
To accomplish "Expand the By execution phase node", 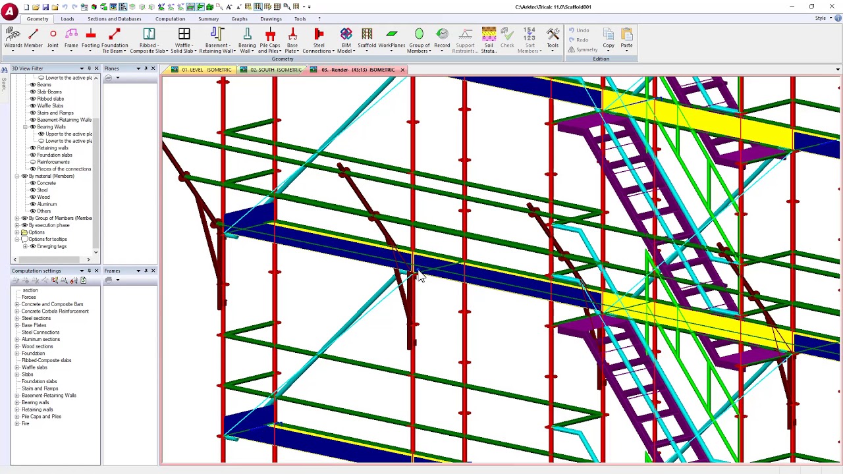I will coord(17,225).
